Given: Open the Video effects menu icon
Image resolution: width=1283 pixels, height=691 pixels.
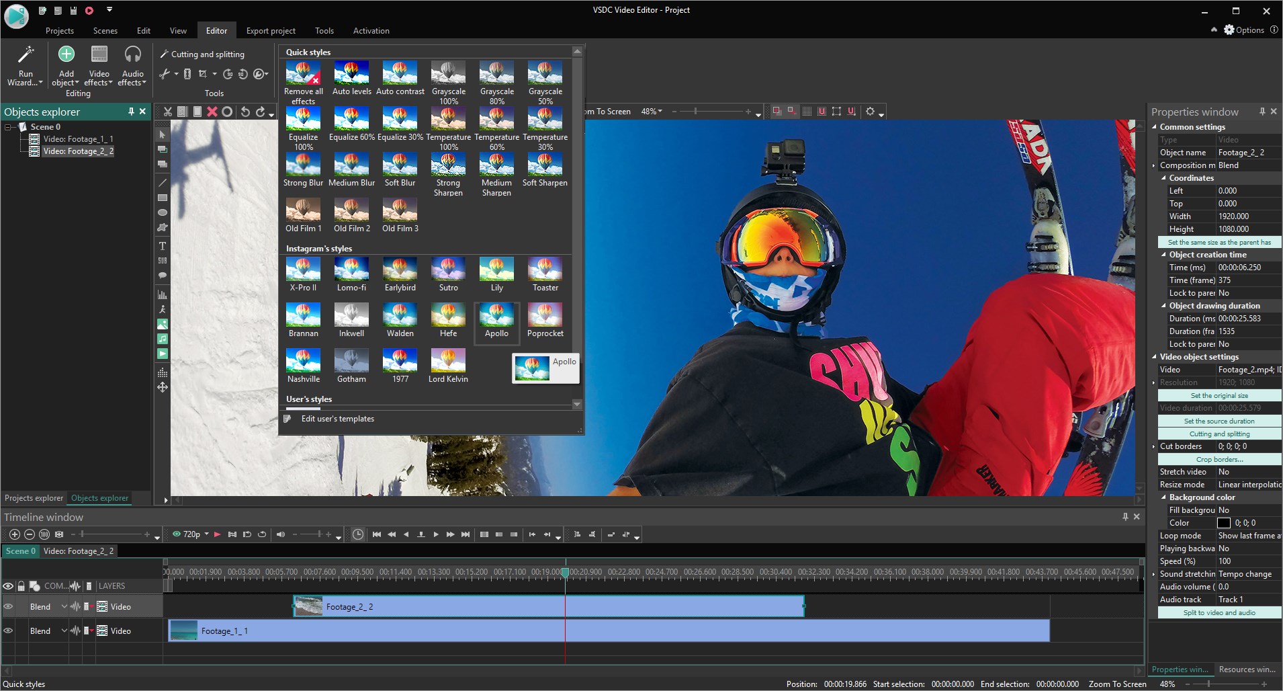Looking at the screenshot, I should pos(99,54).
